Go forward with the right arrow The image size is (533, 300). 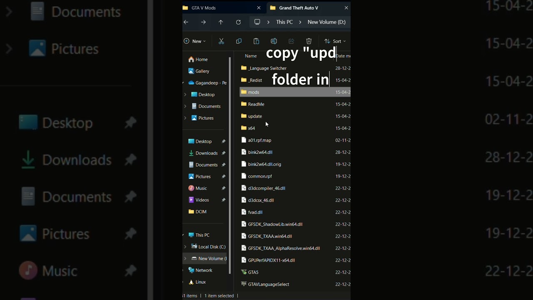[x=203, y=22]
